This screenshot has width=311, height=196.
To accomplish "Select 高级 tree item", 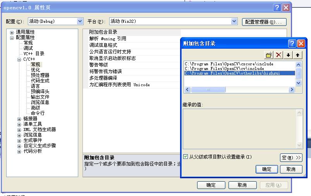I will [x=35, y=108].
